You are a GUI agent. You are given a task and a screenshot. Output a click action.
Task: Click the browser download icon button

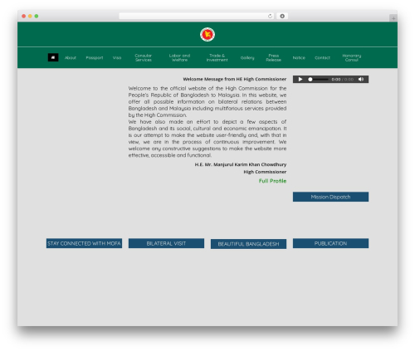click(282, 16)
